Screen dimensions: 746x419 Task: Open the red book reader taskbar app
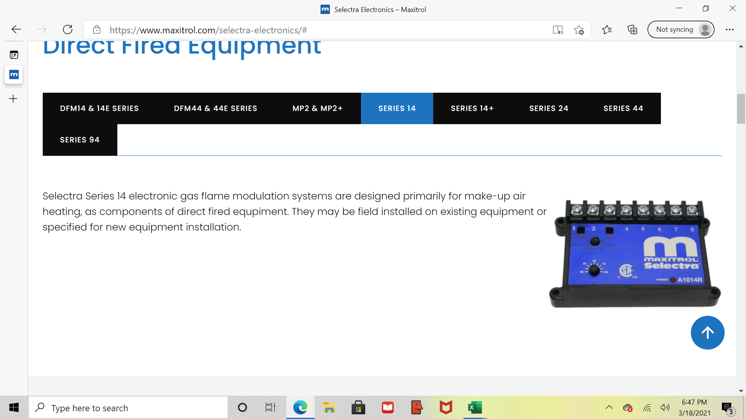(x=388, y=408)
